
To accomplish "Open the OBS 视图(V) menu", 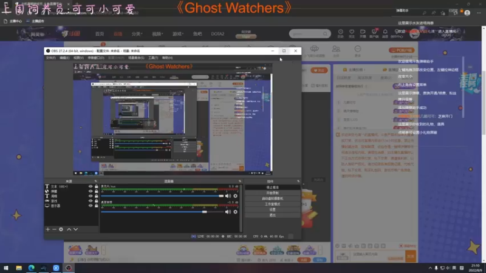I will click(78, 58).
